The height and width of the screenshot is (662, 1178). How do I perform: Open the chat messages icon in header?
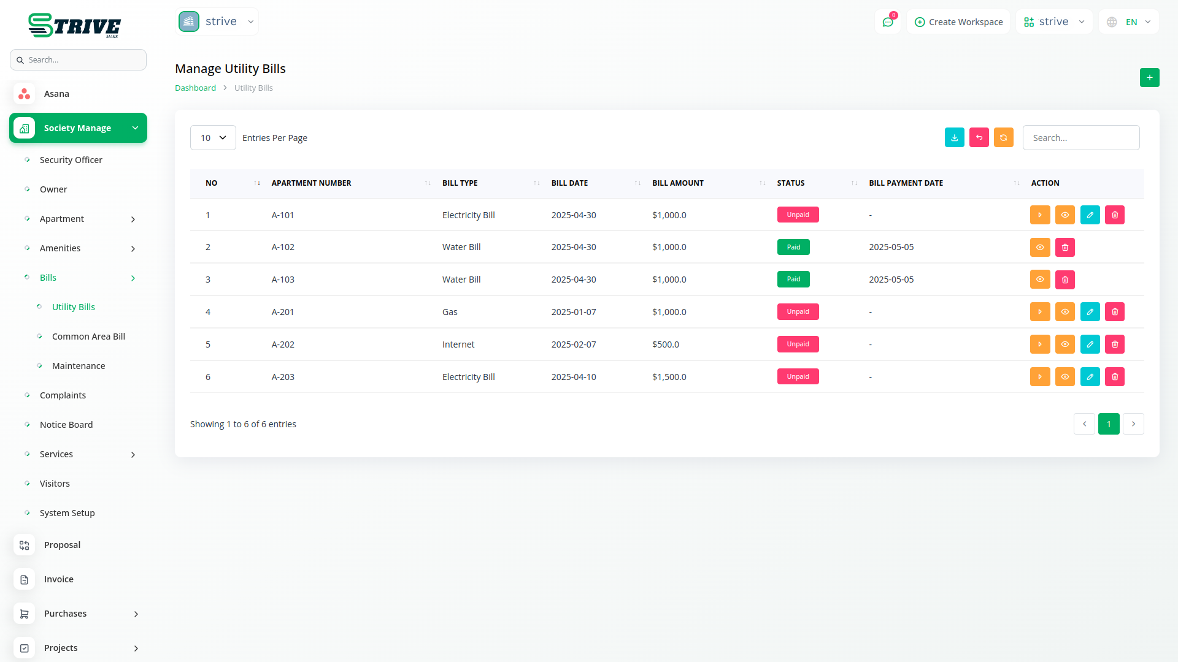[887, 22]
